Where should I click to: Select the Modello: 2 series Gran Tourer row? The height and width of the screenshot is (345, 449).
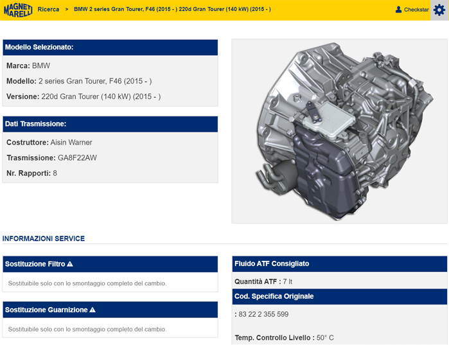pyautogui.click(x=79, y=82)
